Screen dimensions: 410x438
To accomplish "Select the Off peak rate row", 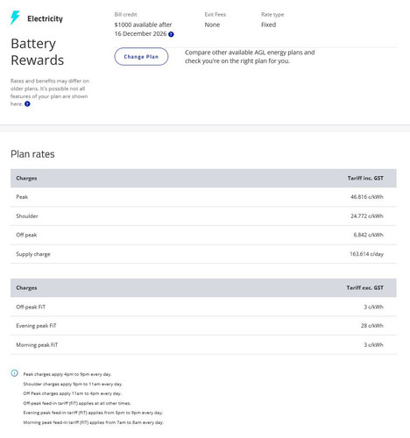I will pos(203,235).
